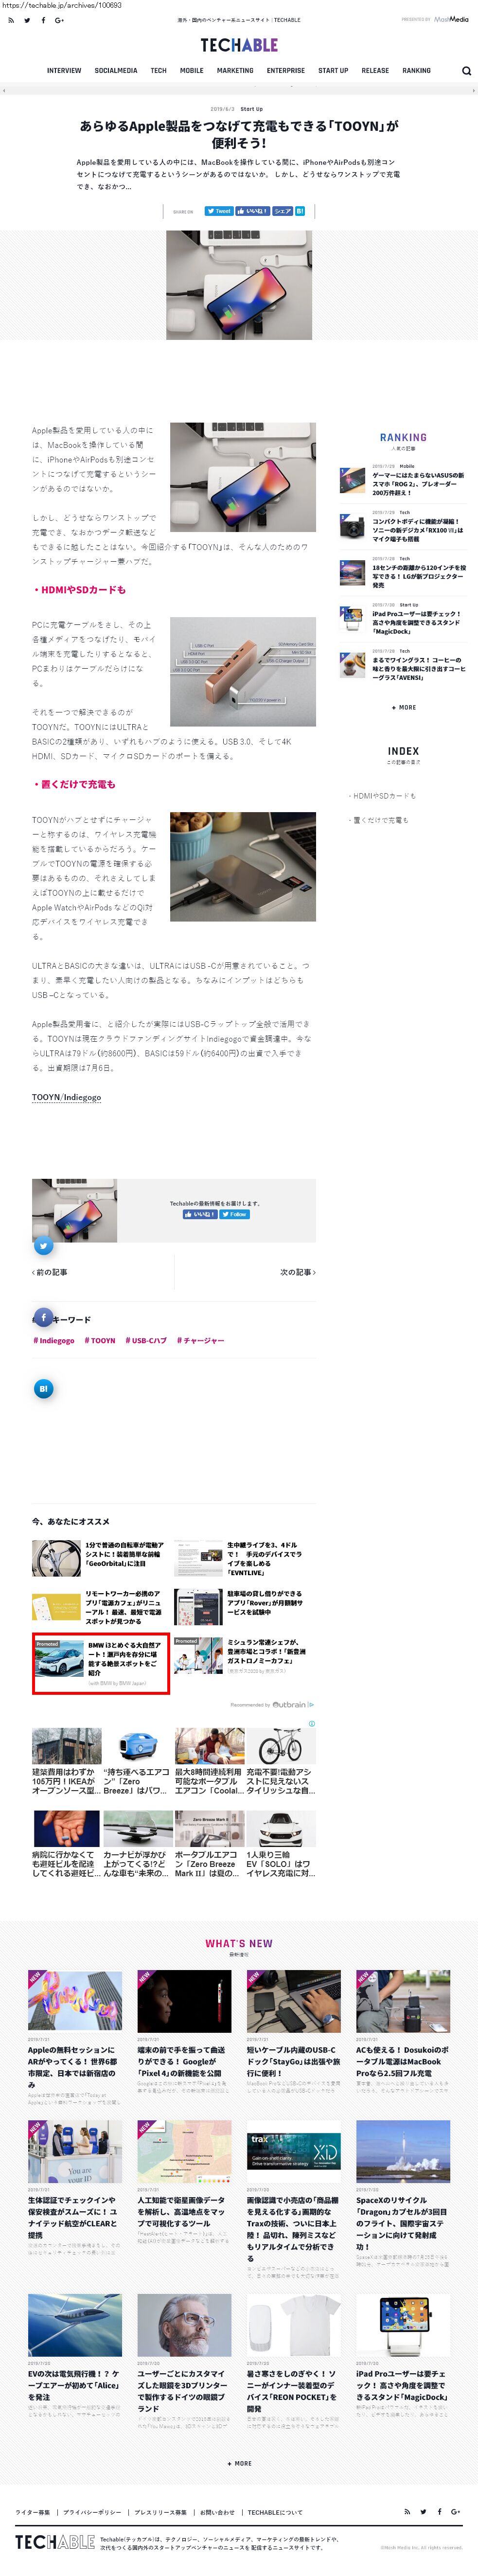Click the Twitter icon in top bar

pyautogui.click(x=27, y=20)
